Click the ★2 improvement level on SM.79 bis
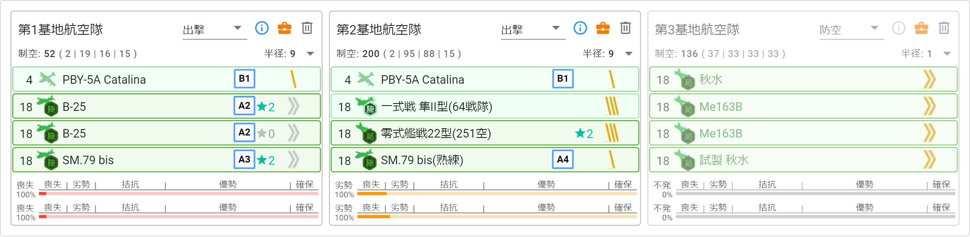This screenshot has width=970, height=237. (x=266, y=160)
